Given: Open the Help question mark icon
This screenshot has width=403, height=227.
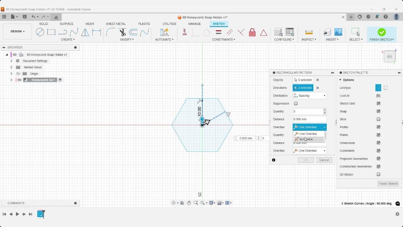Looking at the screenshot, I should point(386,17).
